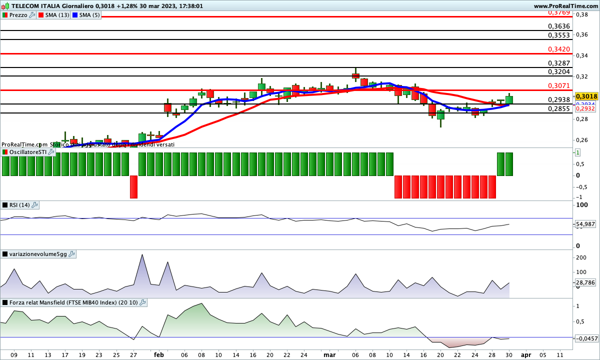
Task: Open the Prezzo settings wrench
Action: coord(32,15)
